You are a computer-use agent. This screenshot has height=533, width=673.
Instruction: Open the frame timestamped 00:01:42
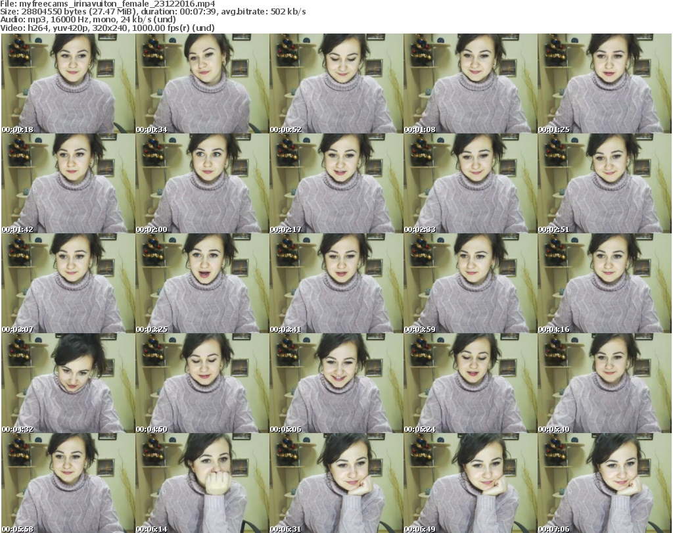coord(68,183)
